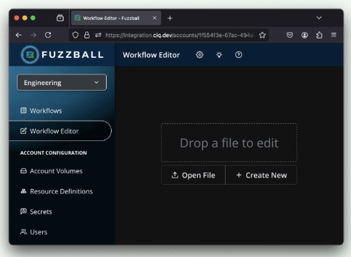Click the Resource Definitions icon
Viewport: 351px width, 257px height.
pyautogui.click(x=24, y=191)
